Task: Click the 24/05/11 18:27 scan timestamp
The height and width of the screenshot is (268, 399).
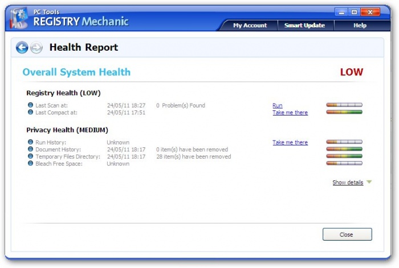Action: (x=126, y=105)
